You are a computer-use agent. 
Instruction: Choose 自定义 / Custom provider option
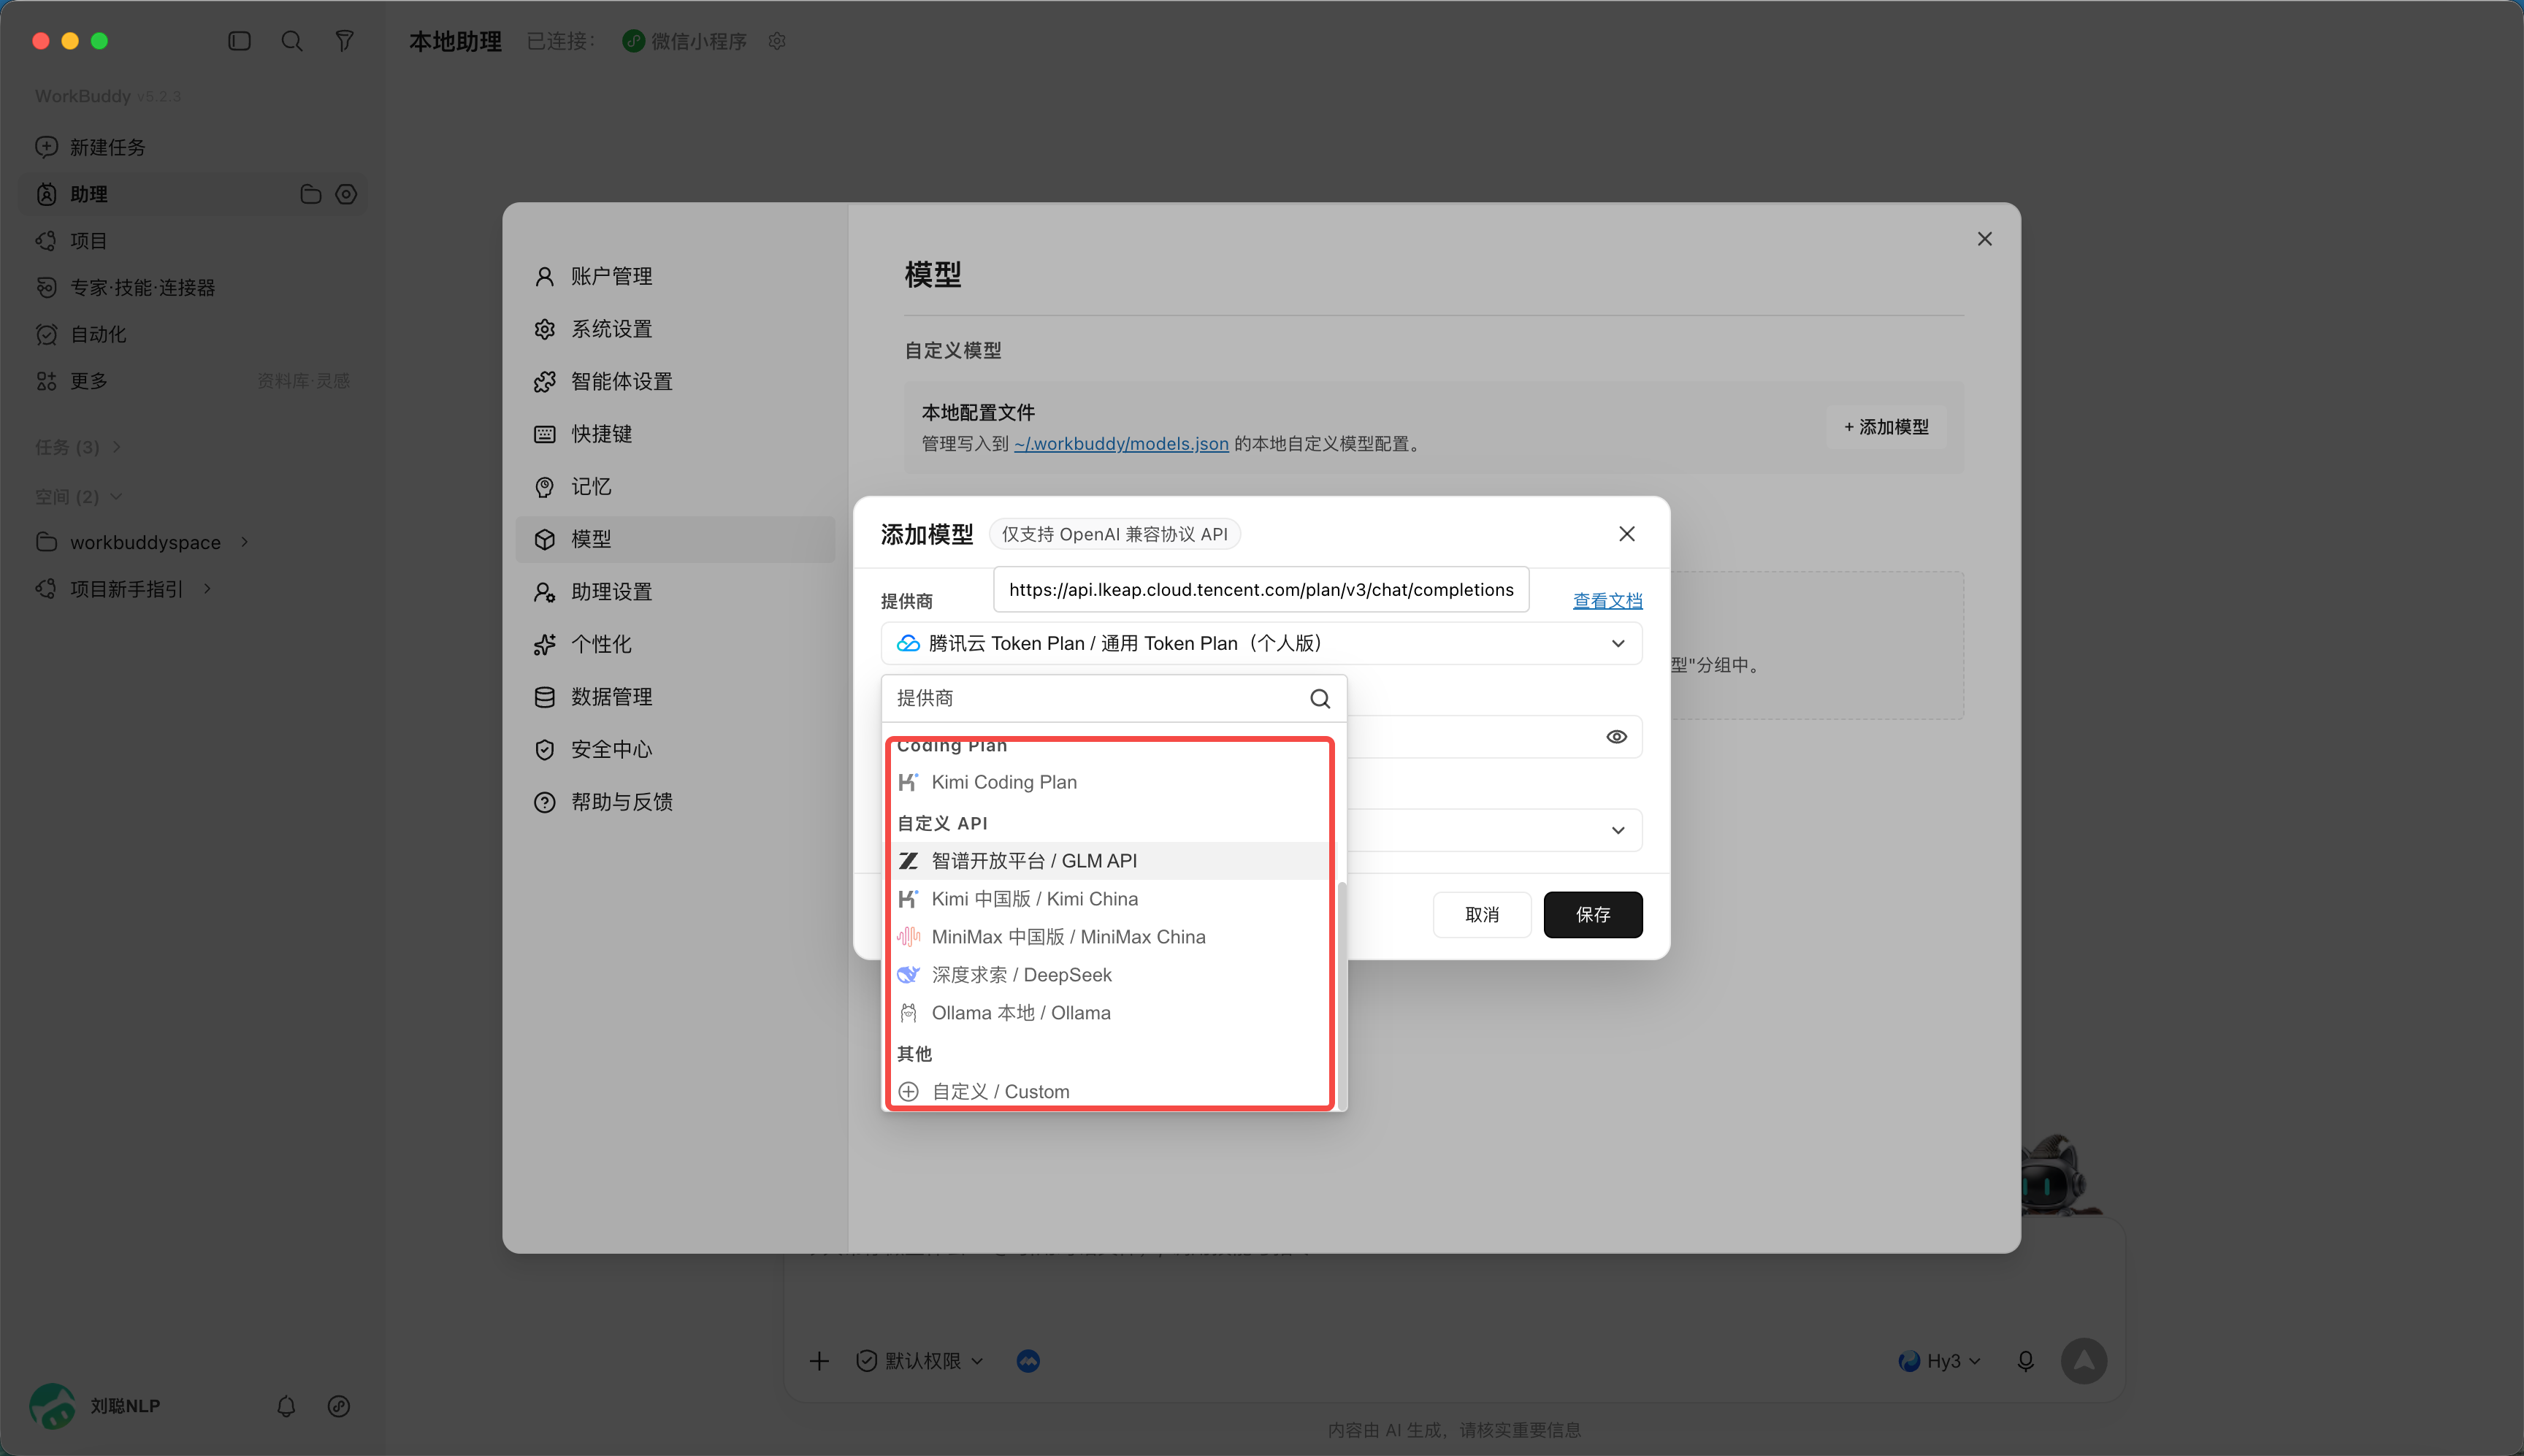1110,1092
